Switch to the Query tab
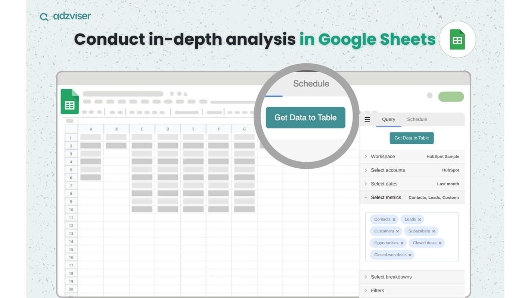Image resolution: width=531 pixels, height=298 pixels. coord(388,120)
